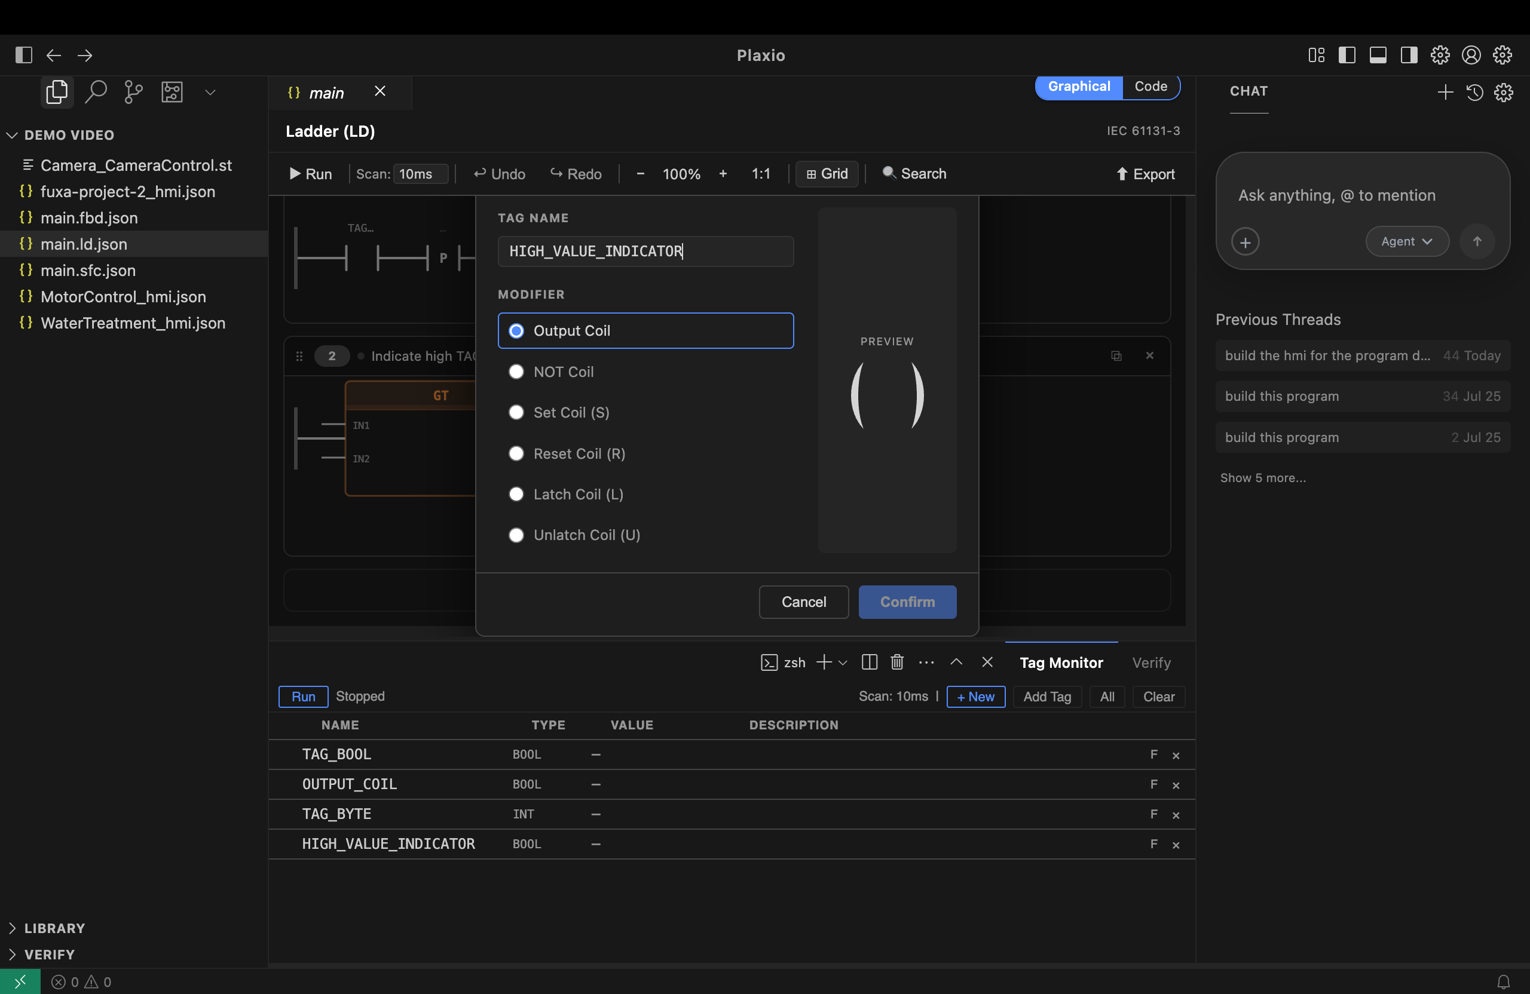
Task: Duplicate rung 2 with the copy icon
Action: click(1116, 356)
